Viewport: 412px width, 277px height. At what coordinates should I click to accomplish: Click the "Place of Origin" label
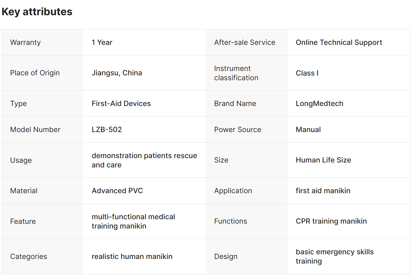point(35,73)
